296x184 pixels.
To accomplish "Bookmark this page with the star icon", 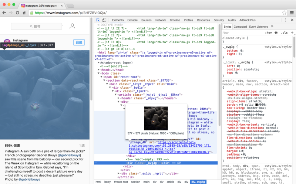I will (x=284, y=13).
